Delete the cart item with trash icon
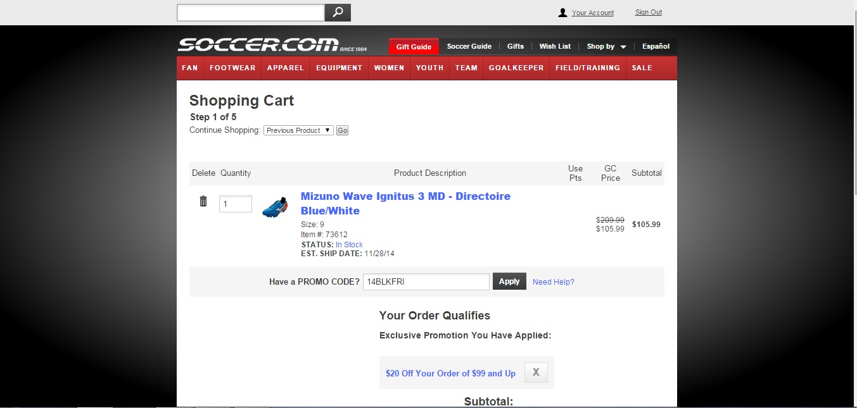The height and width of the screenshot is (408, 857). pyautogui.click(x=203, y=201)
